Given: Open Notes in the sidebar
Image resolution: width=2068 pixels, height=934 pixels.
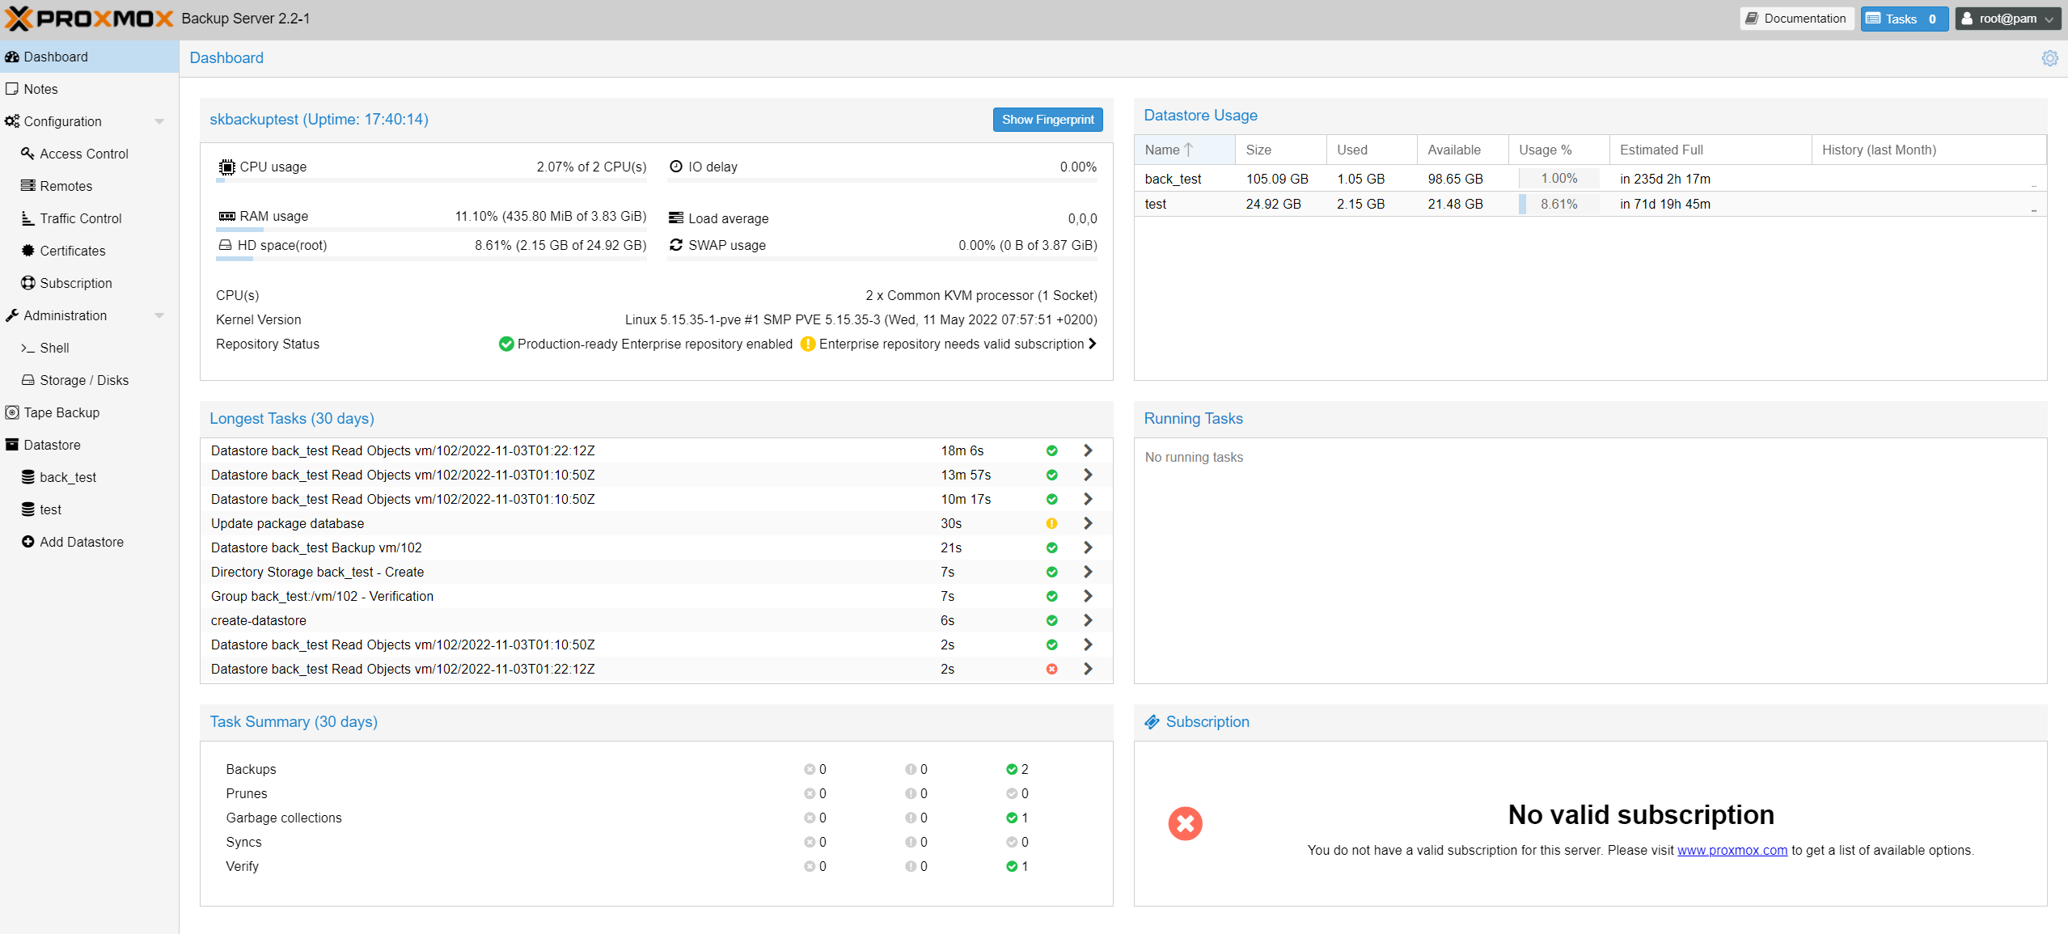Looking at the screenshot, I should click(x=89, y=89).
